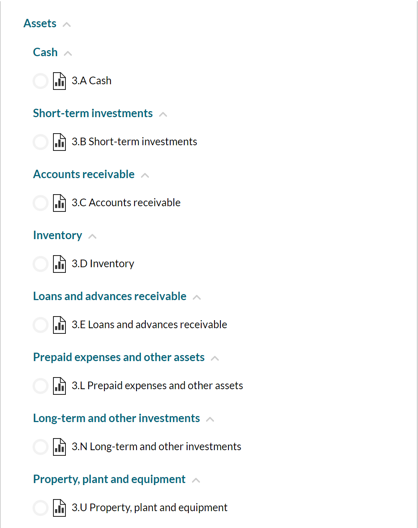Open the 3.L Prepaid expenses and other assets link
Viewport: 418px width, 528px height.
pos(157,386)
